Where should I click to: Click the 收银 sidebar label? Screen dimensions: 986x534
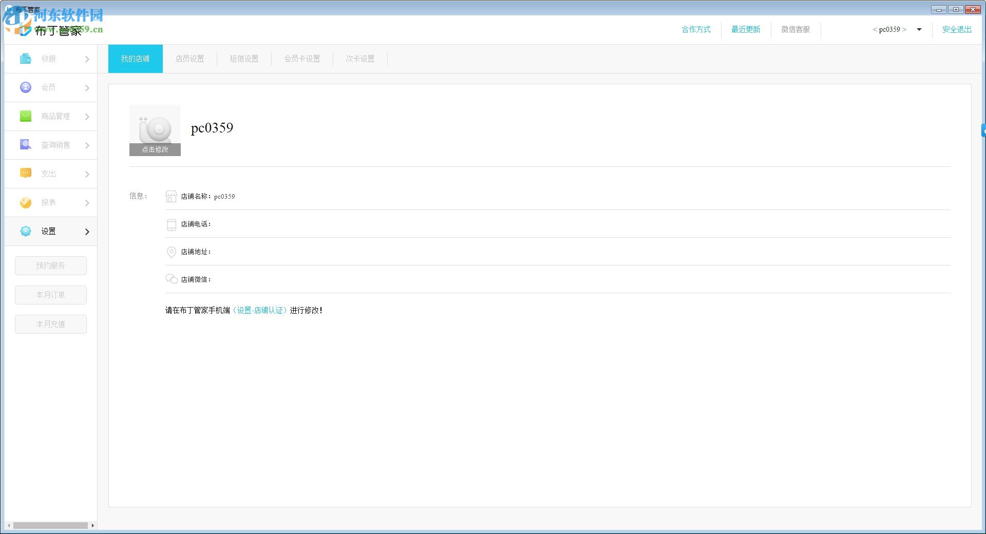click(49, 59)
